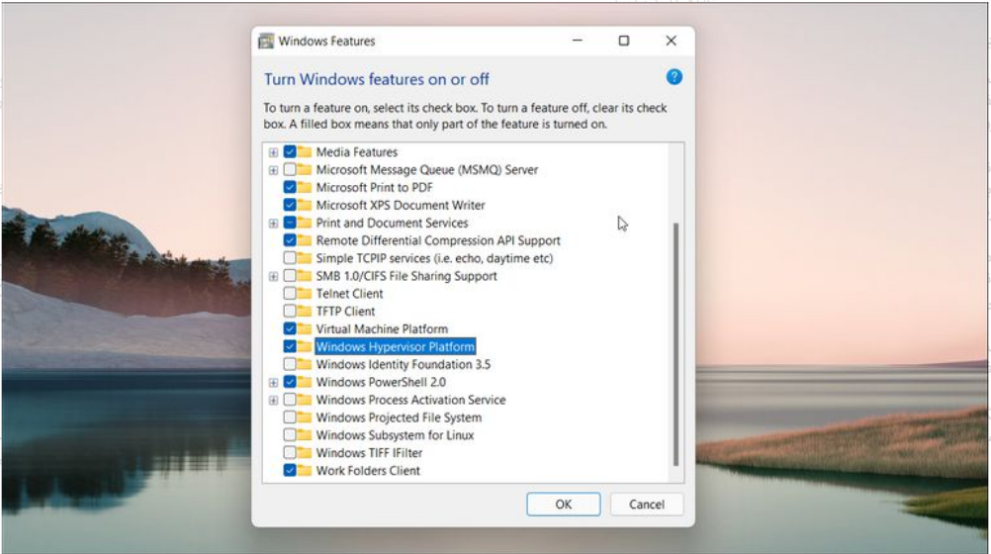This screenshot has height=554, width=991.
Task: Click the folder icon beside Microsoft Print to PDF
Action: (x=305, y=188)
